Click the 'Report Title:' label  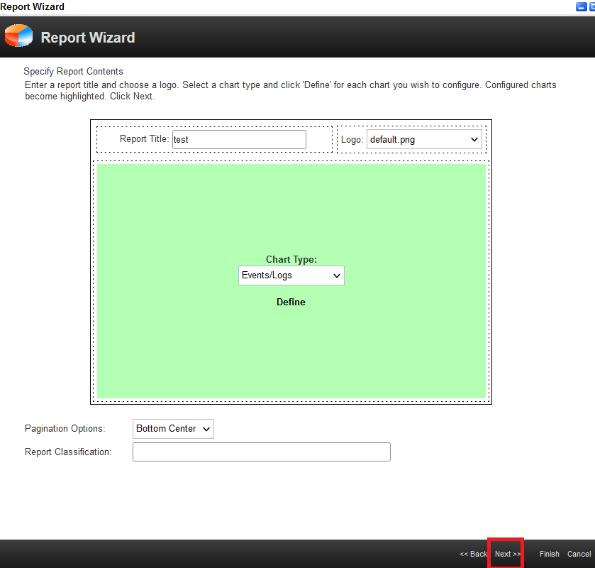144,139
